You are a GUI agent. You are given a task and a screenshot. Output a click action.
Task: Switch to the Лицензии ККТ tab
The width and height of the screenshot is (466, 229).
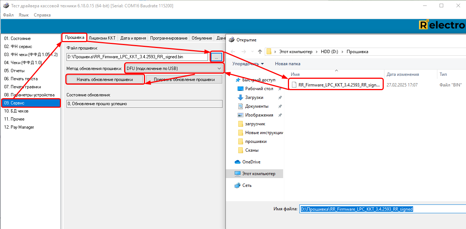tap(102, 38)
